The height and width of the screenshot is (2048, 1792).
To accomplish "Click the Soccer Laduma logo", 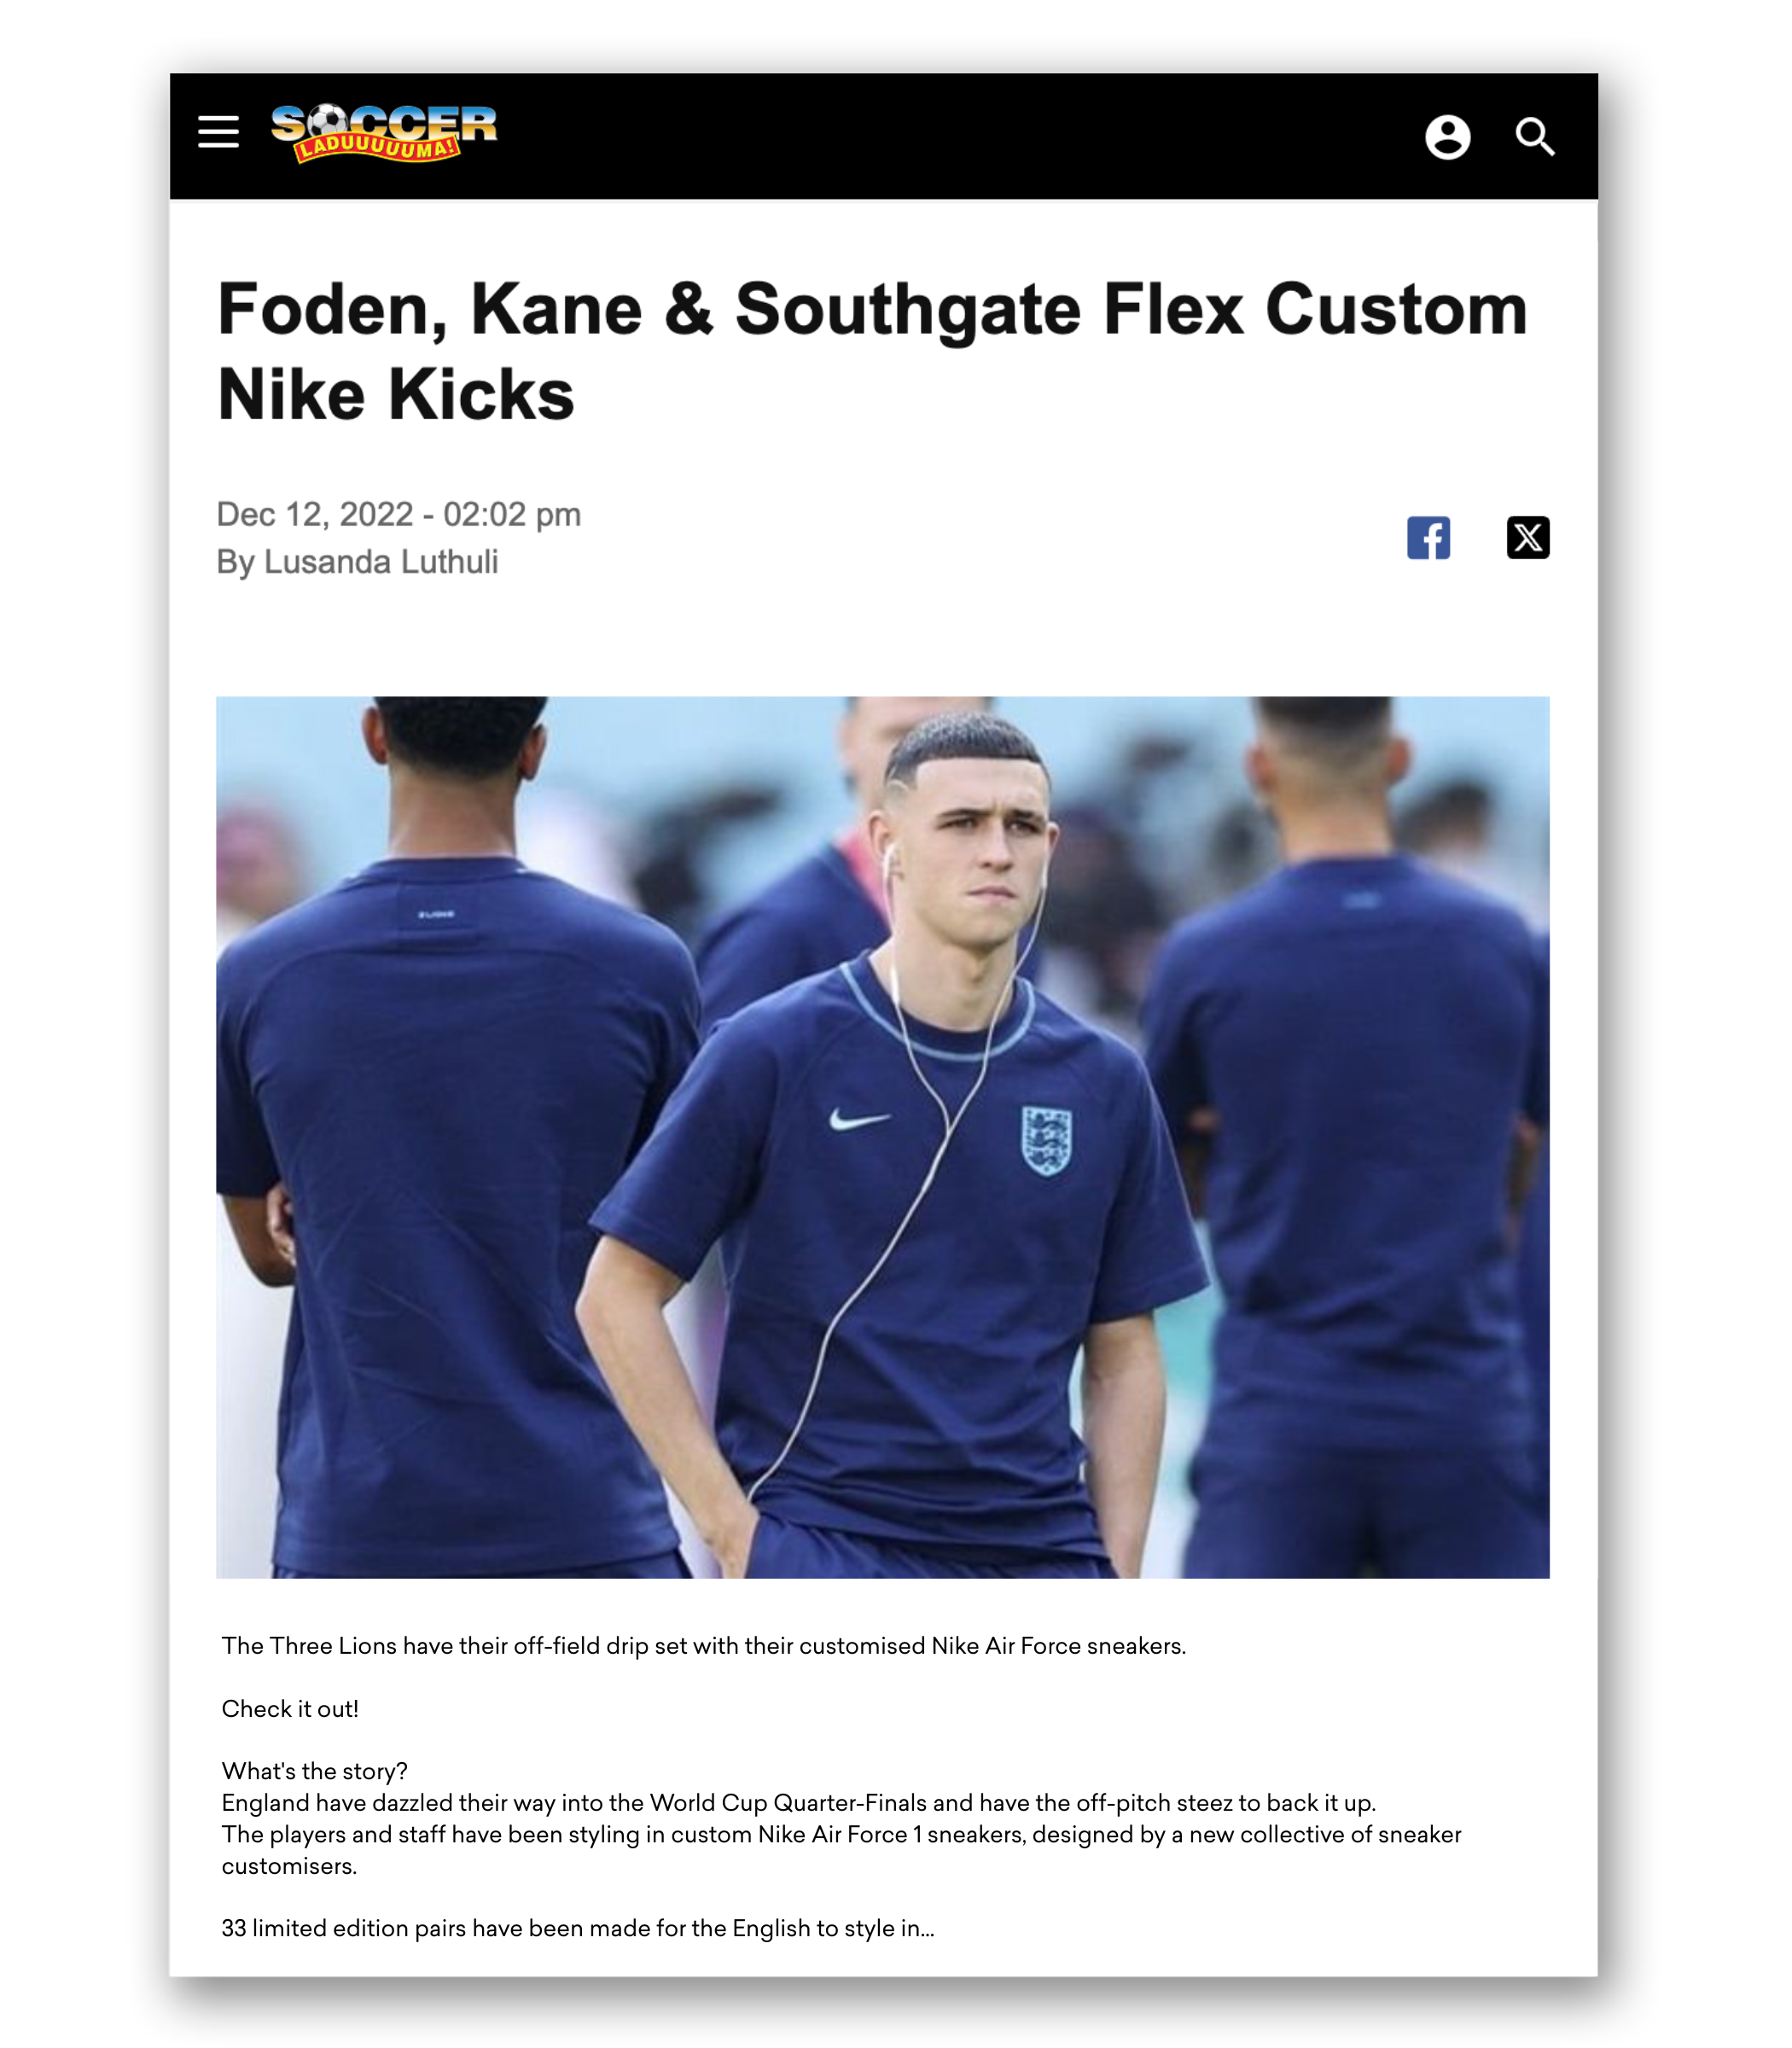I will point(384,134).
